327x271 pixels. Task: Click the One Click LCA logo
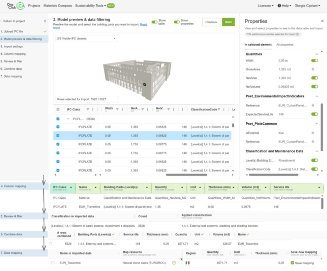[x=16, y=6]
